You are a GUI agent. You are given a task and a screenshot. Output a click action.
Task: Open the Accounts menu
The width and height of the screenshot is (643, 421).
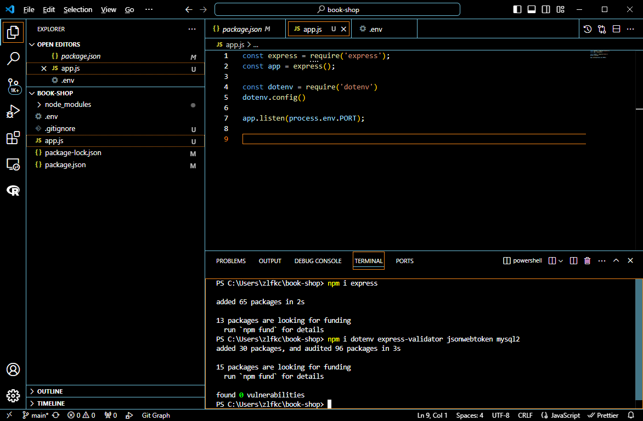click(x=13, y=369)
